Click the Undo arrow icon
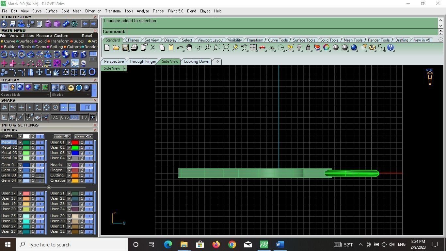 point(180,48)
